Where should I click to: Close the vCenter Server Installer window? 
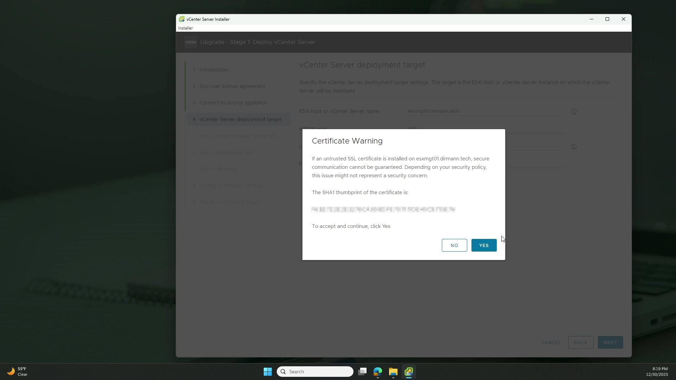pos(624,19)
